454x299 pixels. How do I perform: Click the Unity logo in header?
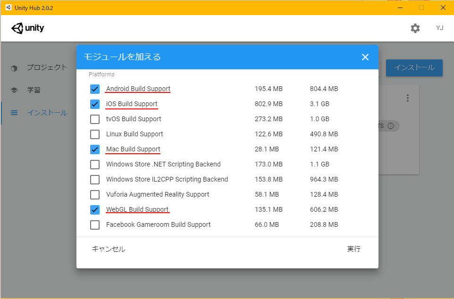point(28,28)
